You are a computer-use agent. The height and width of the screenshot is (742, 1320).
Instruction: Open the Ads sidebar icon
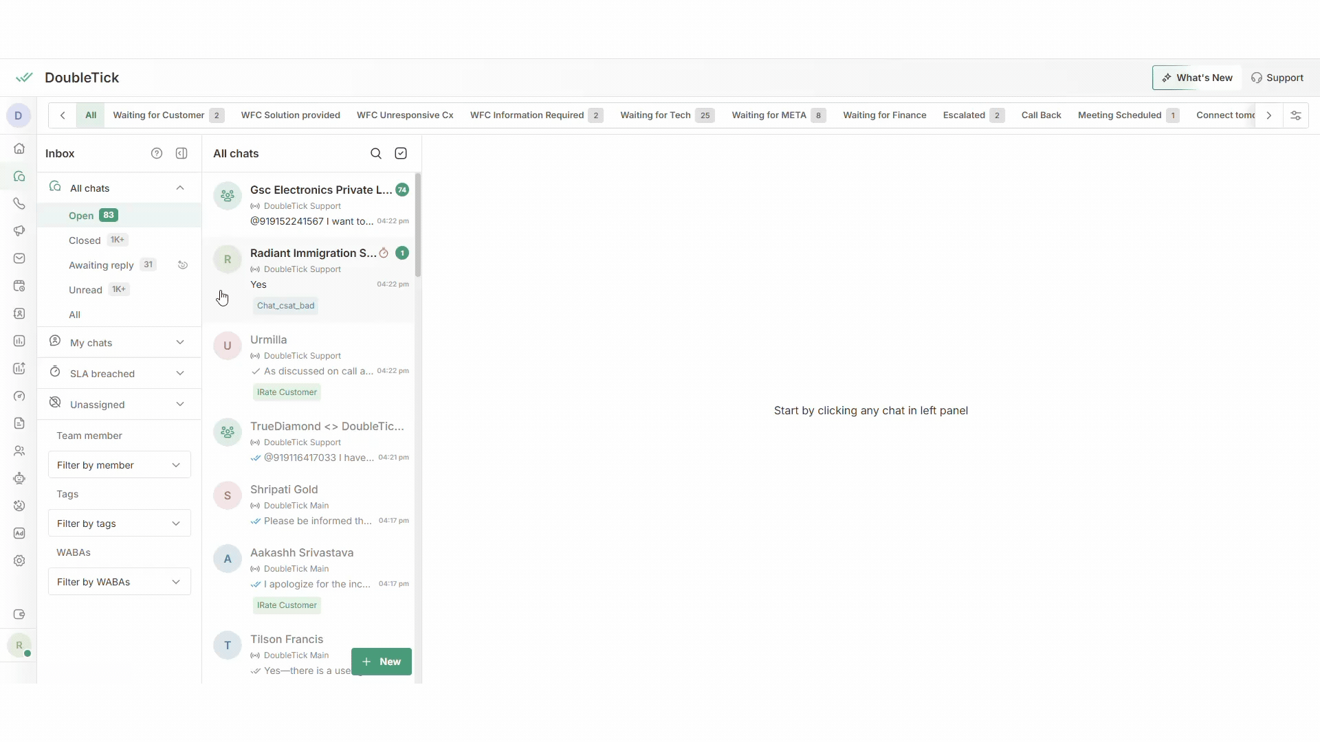point(19,533)
